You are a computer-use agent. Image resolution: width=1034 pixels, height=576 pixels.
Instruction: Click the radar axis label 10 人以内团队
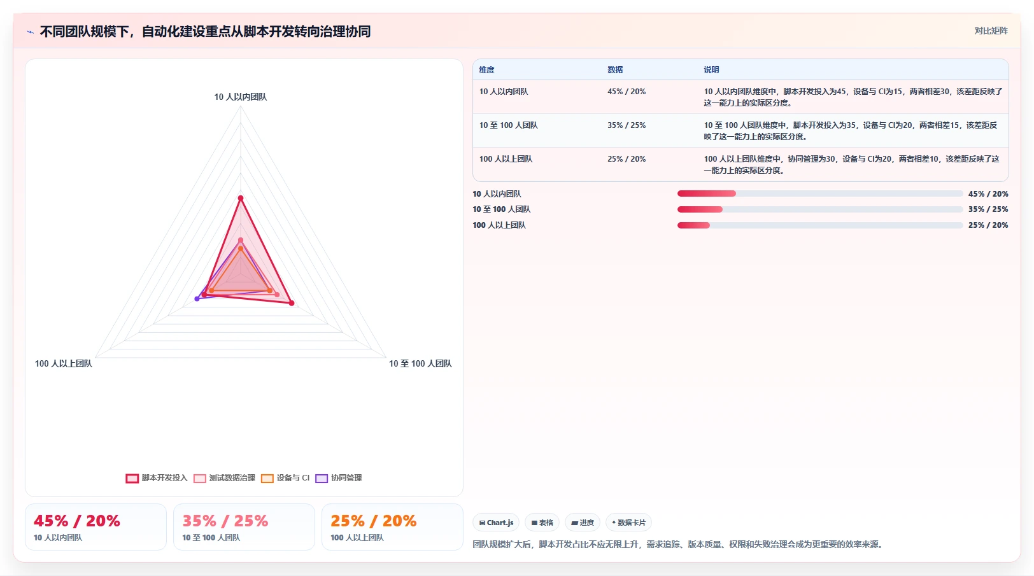coord(241,97)
